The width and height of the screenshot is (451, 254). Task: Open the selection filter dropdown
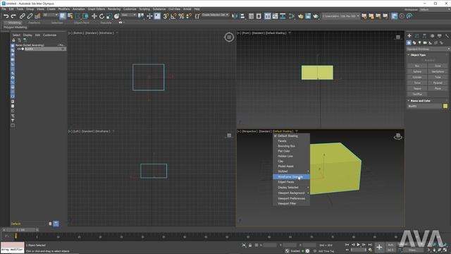click(x=50, y=15)
